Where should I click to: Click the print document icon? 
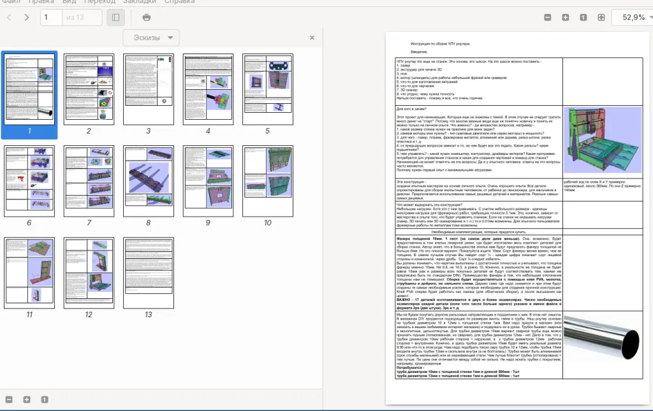tap(147, 17)
